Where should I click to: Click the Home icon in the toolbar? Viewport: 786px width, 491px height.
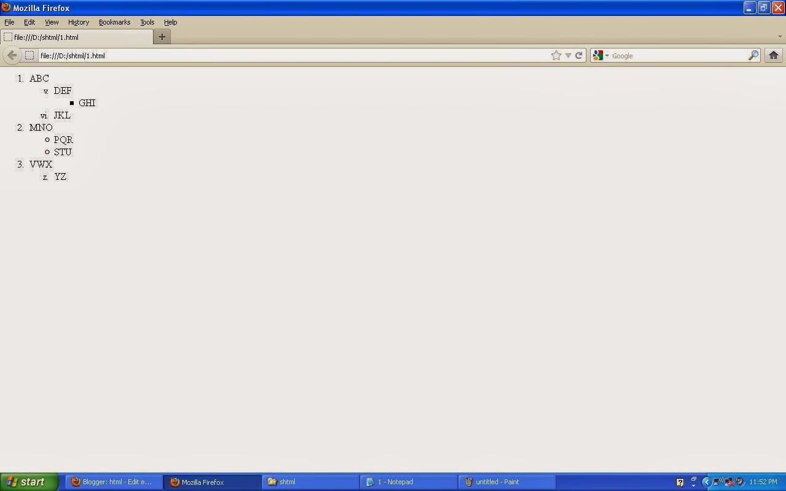[773, 55]
